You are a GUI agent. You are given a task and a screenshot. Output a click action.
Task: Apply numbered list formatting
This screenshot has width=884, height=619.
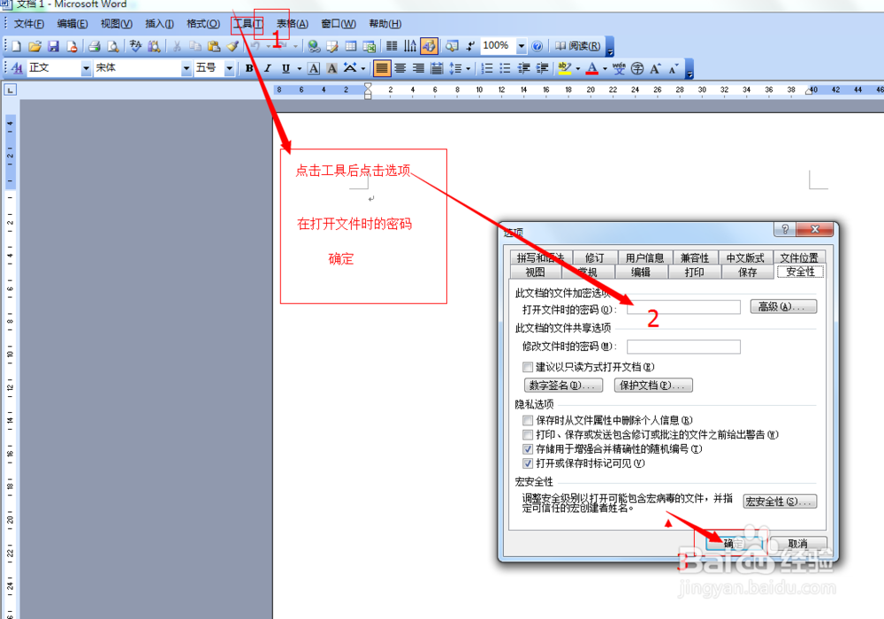[487, 68]
